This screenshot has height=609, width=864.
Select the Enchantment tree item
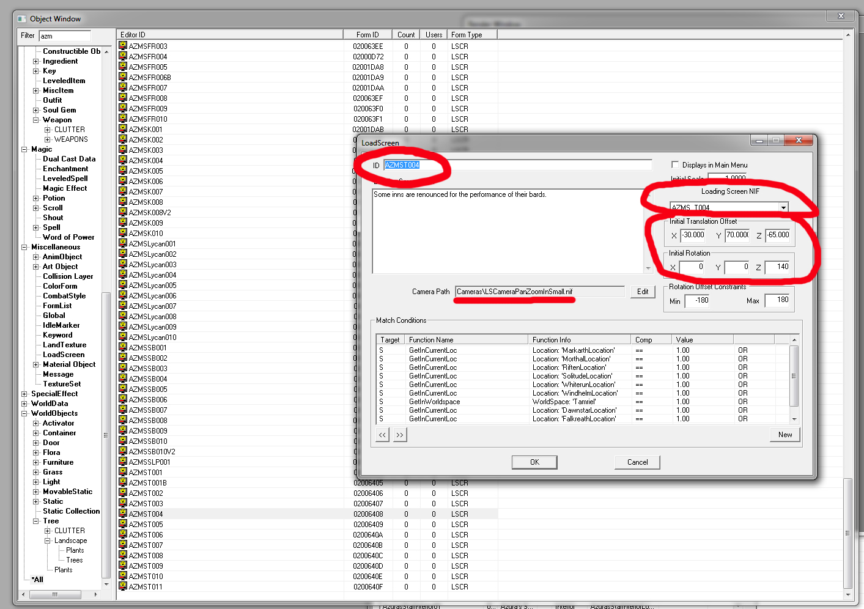coord(65,169)
